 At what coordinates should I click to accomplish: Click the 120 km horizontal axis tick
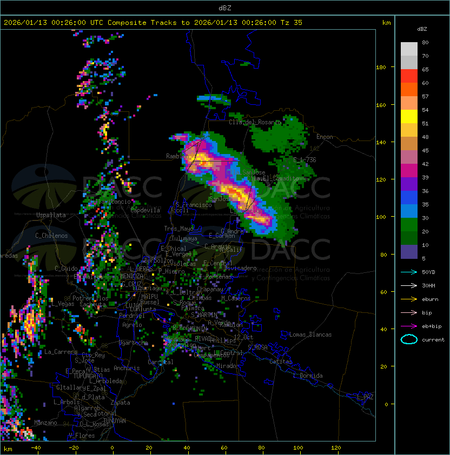336,448
